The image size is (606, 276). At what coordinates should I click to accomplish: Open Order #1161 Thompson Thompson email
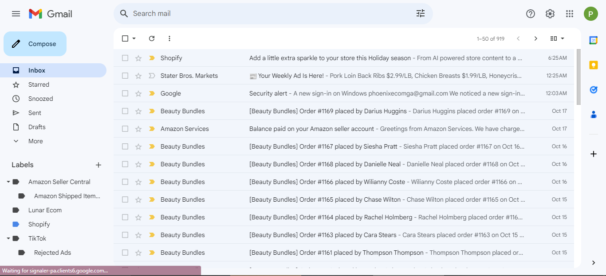(x=344, y=253)
